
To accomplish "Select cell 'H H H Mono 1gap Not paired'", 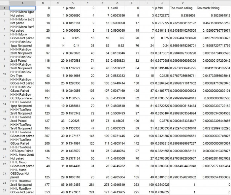I will click(x=22, y=14).
